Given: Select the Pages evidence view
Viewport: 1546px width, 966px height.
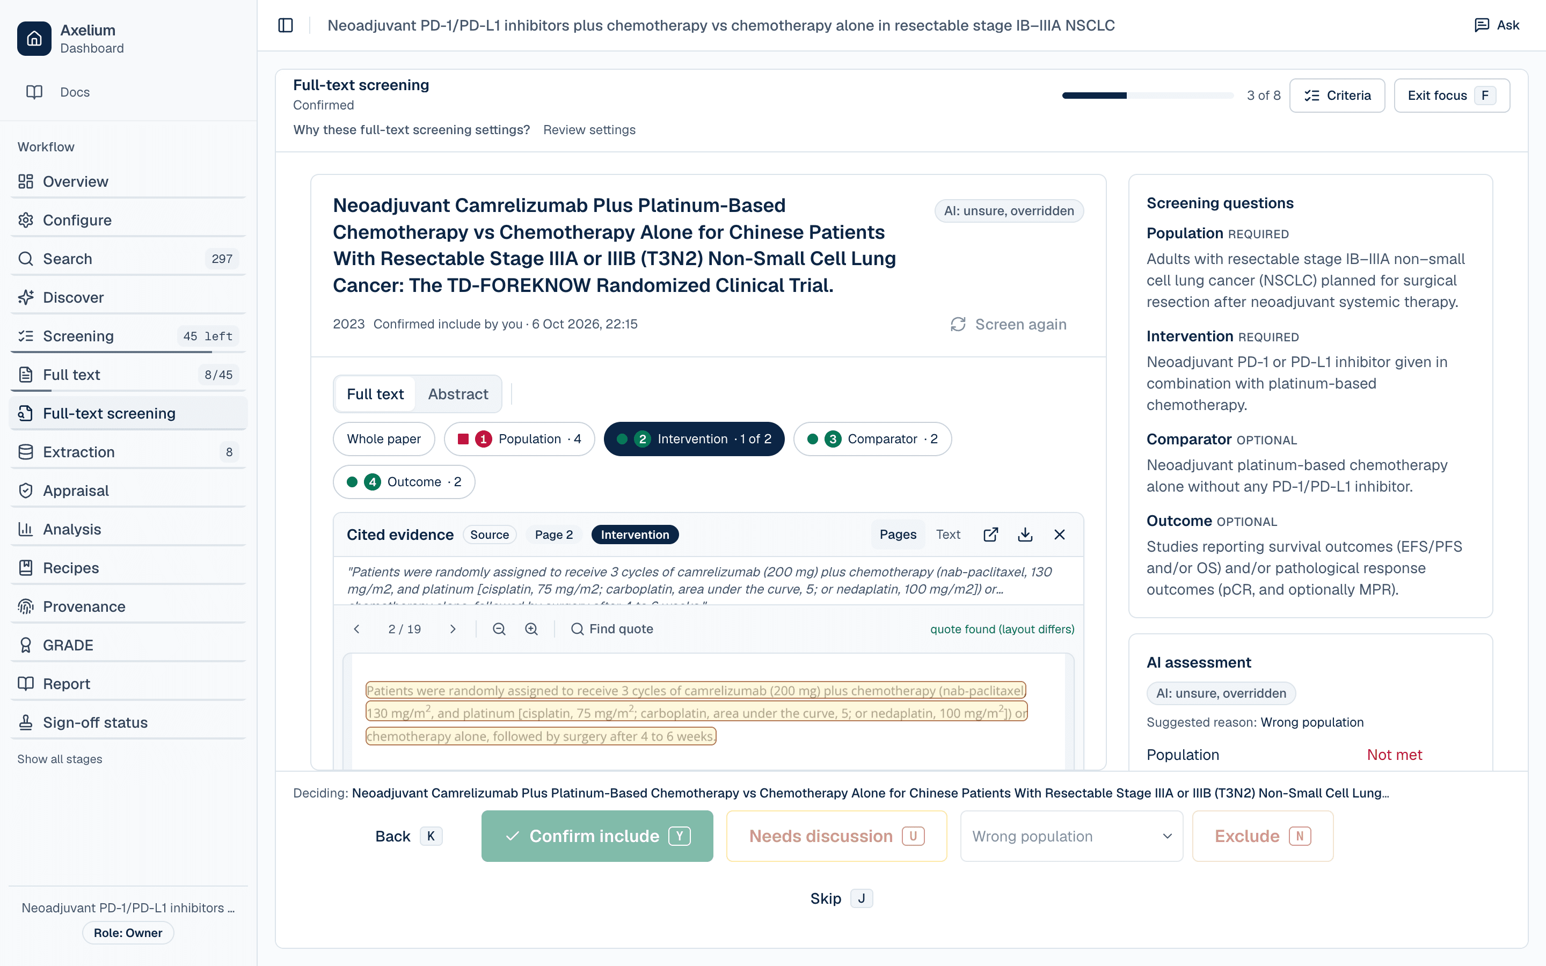Looking at the screenshot, I should [x=898, y=535].
